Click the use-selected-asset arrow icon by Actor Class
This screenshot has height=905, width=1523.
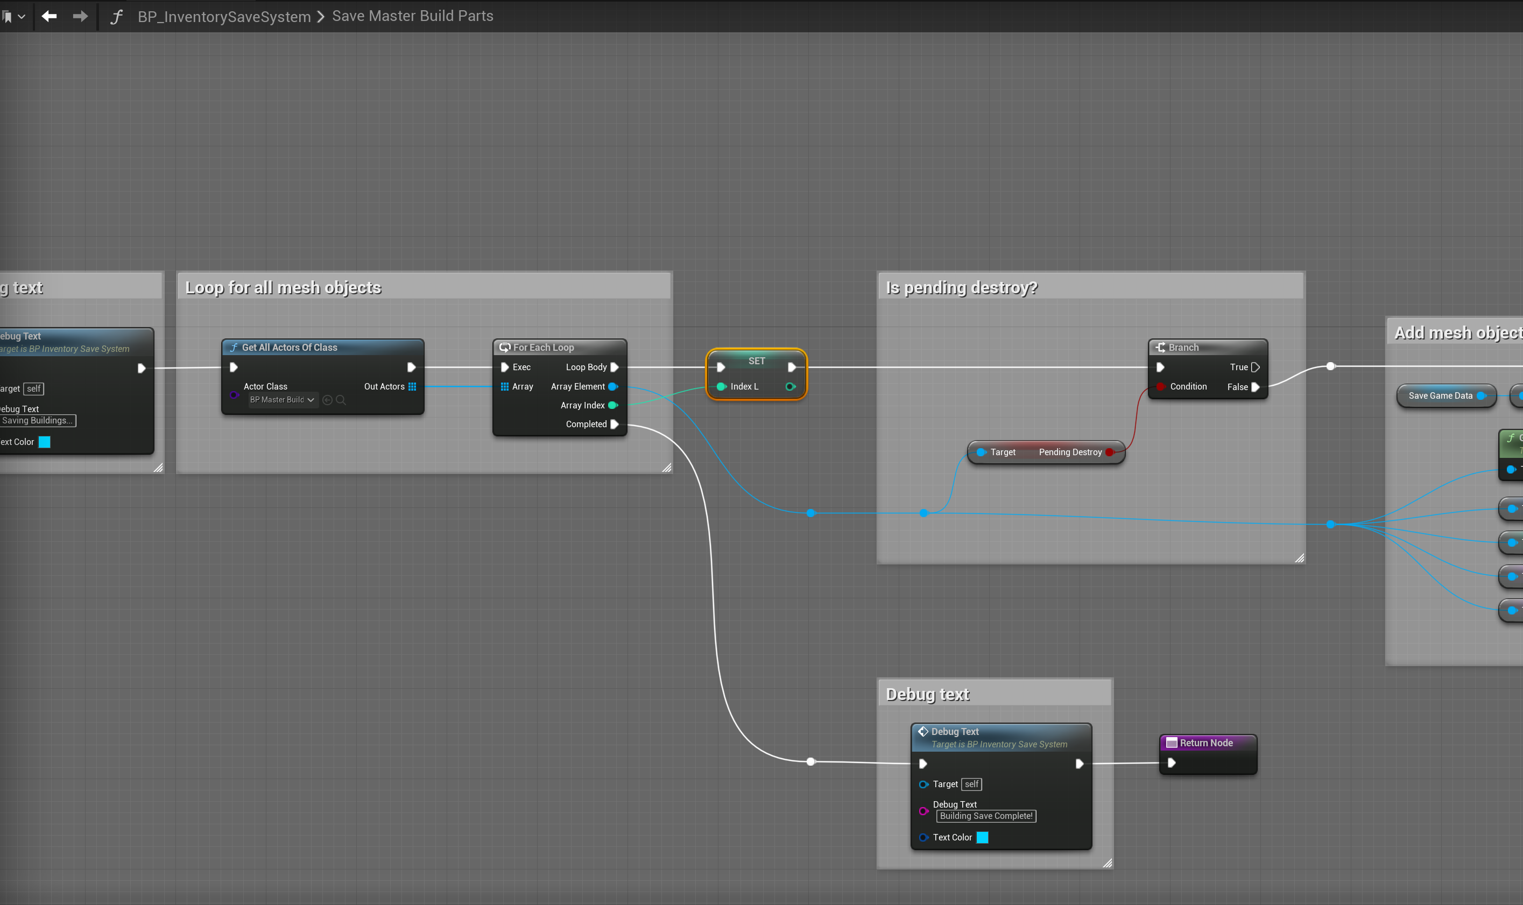(x=328, y=400)
